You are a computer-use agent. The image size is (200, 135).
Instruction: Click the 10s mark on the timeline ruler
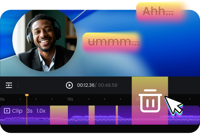point(70,99)
